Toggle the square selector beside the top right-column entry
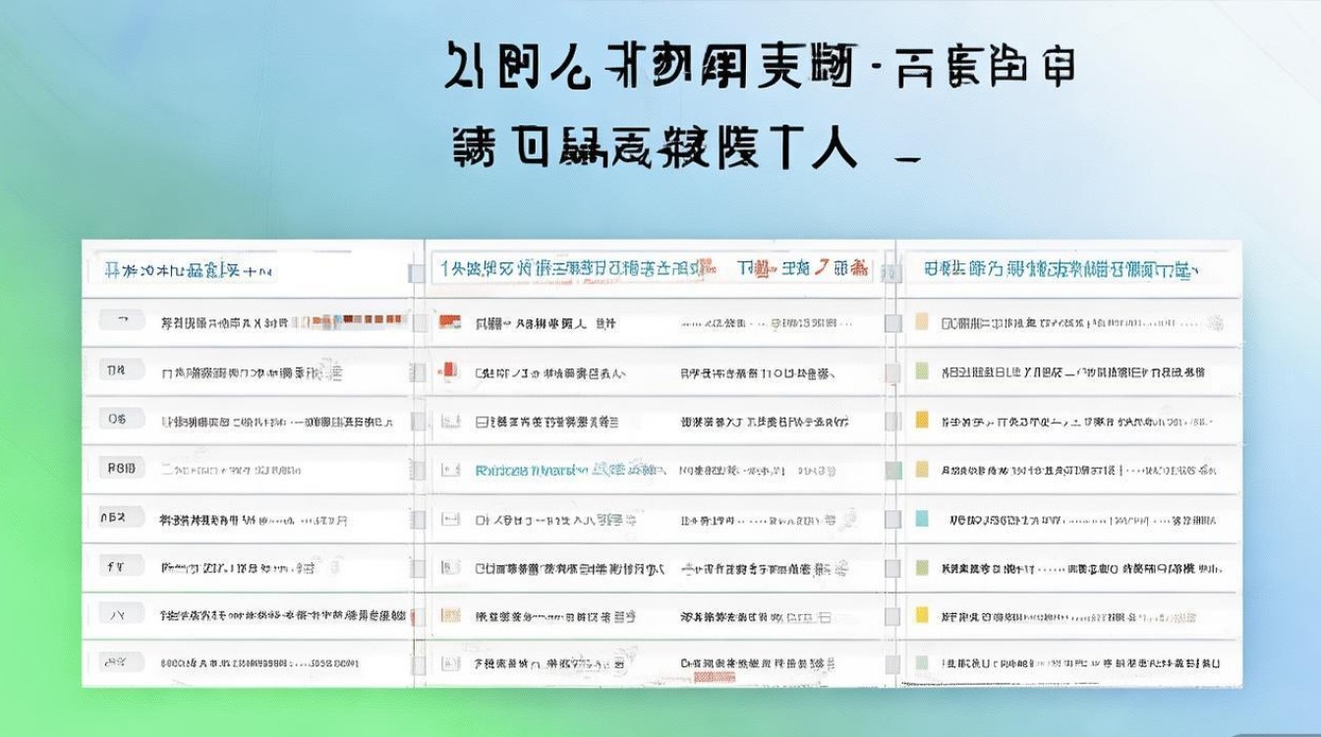 [x=922, y=319]
